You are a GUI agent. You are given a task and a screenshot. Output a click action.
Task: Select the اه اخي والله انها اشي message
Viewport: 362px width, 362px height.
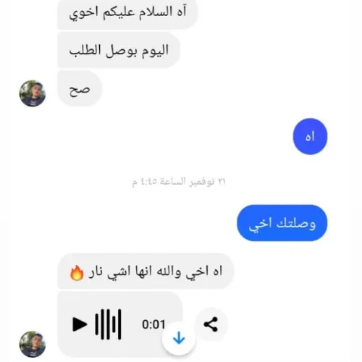pyautogui.click(x=146, y=271)
